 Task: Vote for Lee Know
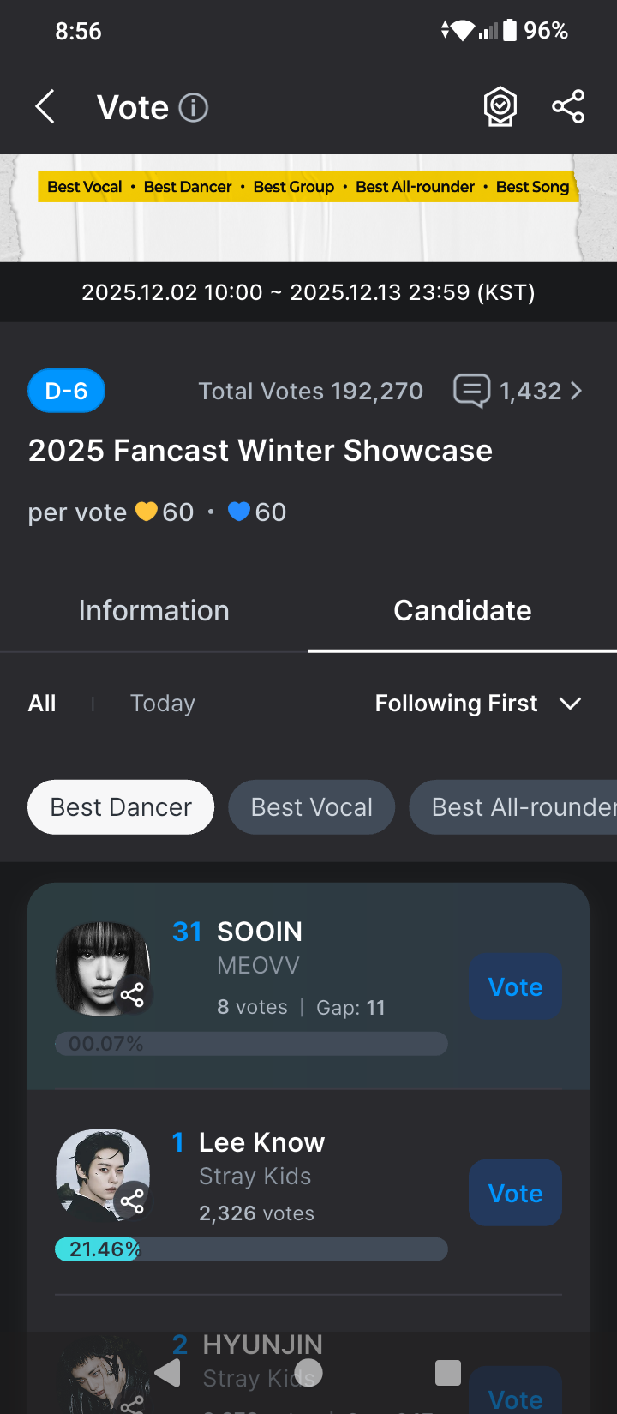pos(515,1194)
